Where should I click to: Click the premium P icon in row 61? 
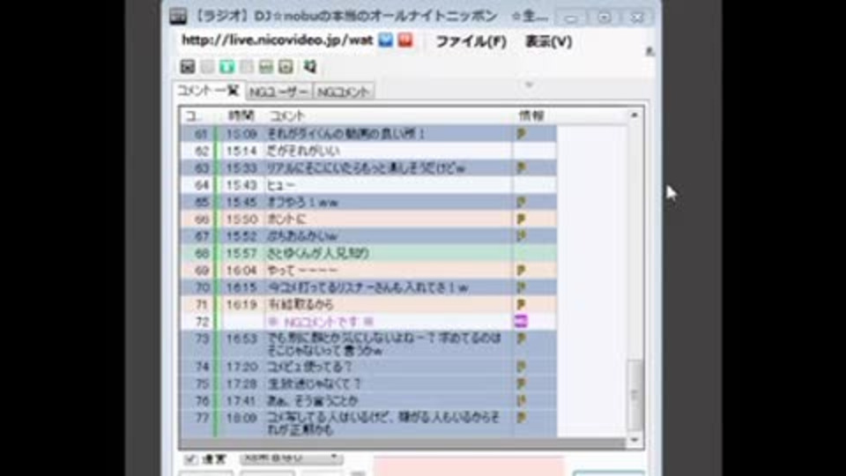(521, 133)
